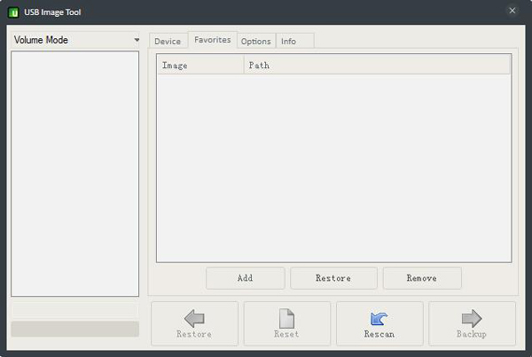The image size is (532, 357).
Task: Select the Favorites tab
Action: click(x=213, y=40)
